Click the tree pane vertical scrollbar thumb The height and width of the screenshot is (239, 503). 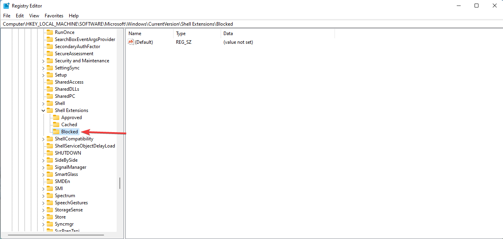[120, 183]
